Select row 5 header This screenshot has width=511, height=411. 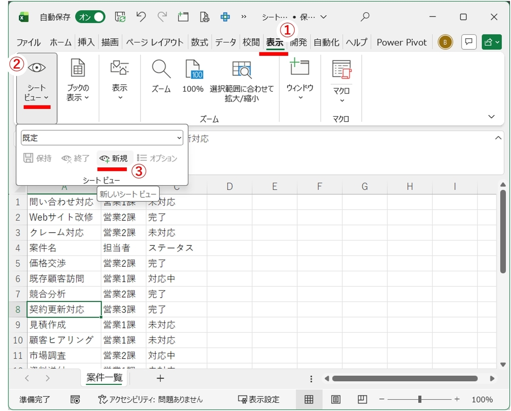18,263
